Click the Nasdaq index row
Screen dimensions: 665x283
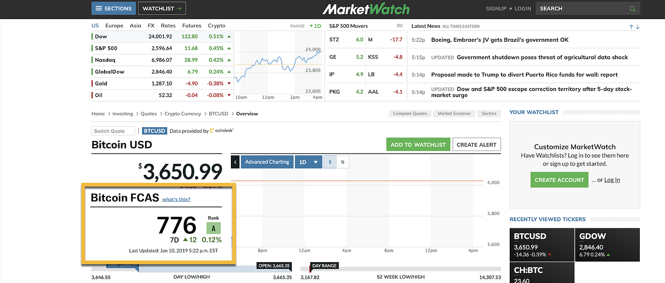point(162,60)
